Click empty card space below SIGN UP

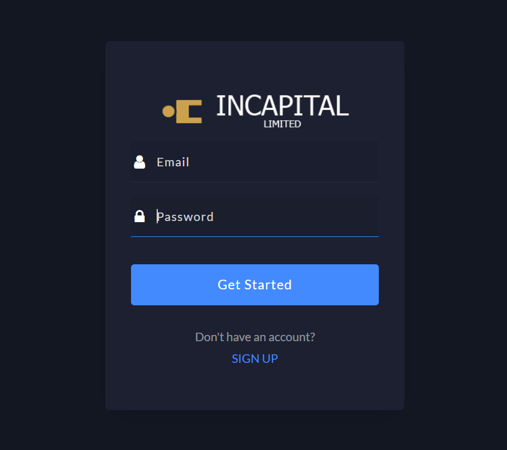tap(255, 388)
